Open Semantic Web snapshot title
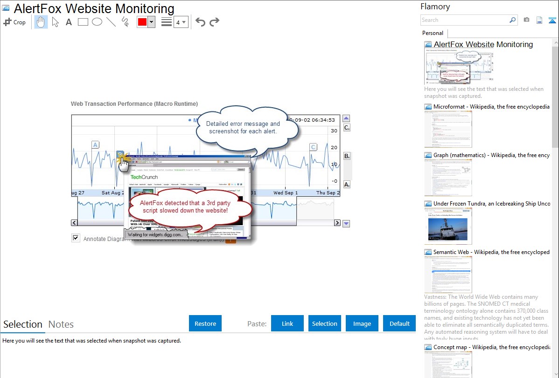This screenshot has width=559, height=378. pyautogui.click(x=491, y=252)
